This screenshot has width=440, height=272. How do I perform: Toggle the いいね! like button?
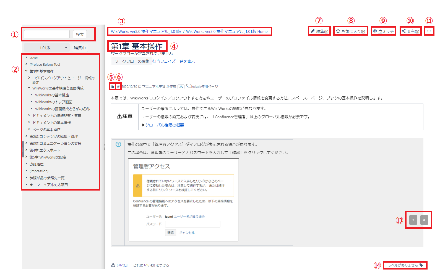119,265
